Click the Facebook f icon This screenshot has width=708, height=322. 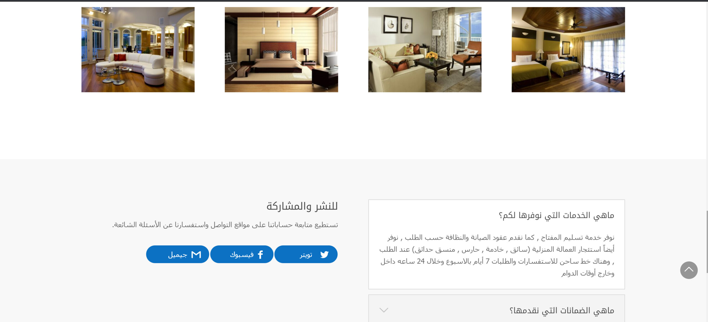pos(260,254)
